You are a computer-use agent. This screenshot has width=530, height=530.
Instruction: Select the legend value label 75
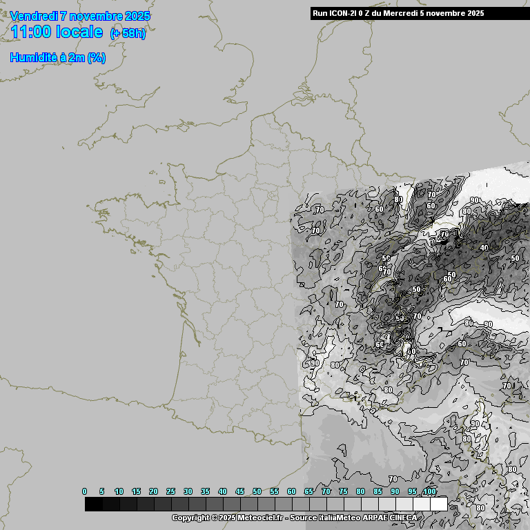pos(343,491)
